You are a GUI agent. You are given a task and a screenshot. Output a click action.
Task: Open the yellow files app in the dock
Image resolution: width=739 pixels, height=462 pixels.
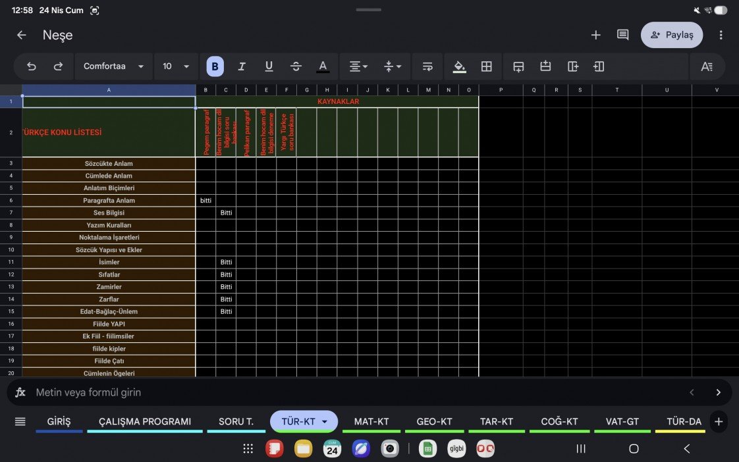[303, 449]
